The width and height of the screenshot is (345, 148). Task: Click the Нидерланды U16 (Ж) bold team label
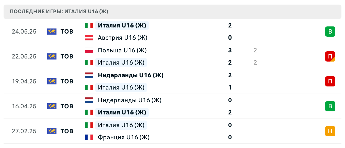pos(131,75)
